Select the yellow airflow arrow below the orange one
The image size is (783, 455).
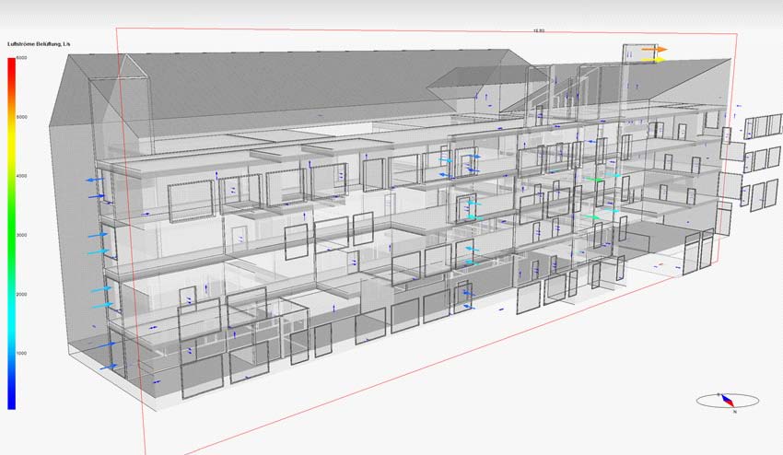tap(654, 59)
